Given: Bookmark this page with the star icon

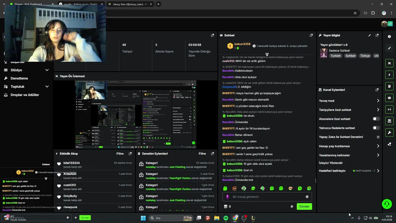Looking at the screenshot, I should tap(355, 13).
